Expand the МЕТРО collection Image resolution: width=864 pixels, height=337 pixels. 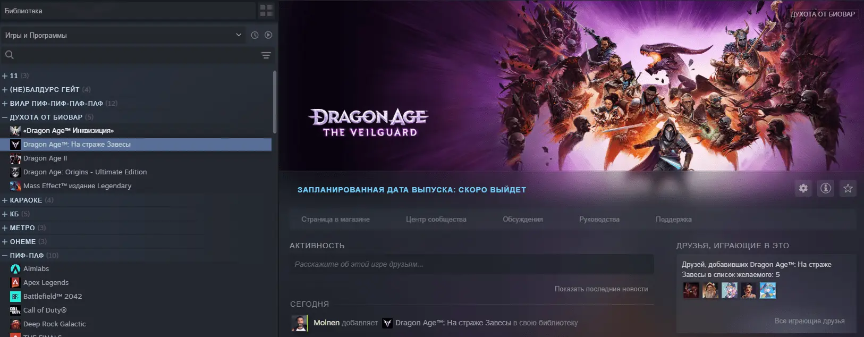pos(5,228)
